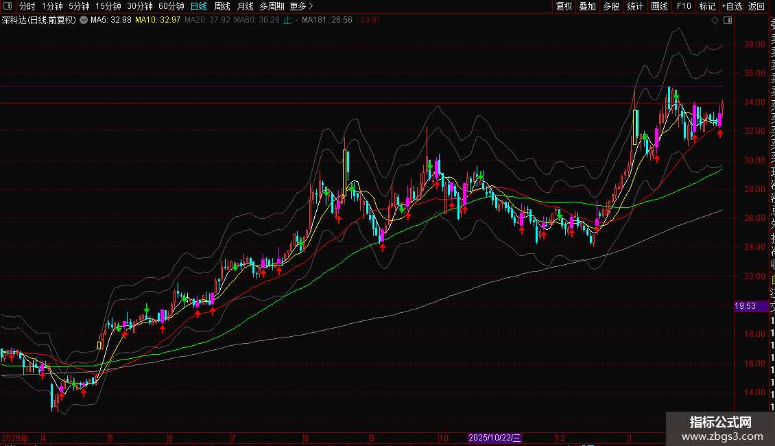The width and height of the screenshot is (775, 446).
Task: Click the 2025/10/22 date marker on timeline
Action: click(495, 438)
